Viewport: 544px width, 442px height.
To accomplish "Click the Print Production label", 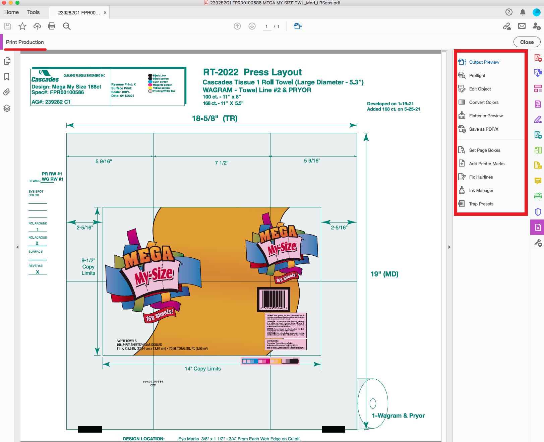I will pyautogui.click(x=25, y=42).
